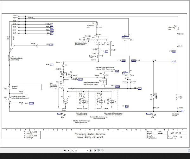Click the greyed-out next-view icon in navigation bar
Viewport: 190px width, 159px height.
coord(103,151)
